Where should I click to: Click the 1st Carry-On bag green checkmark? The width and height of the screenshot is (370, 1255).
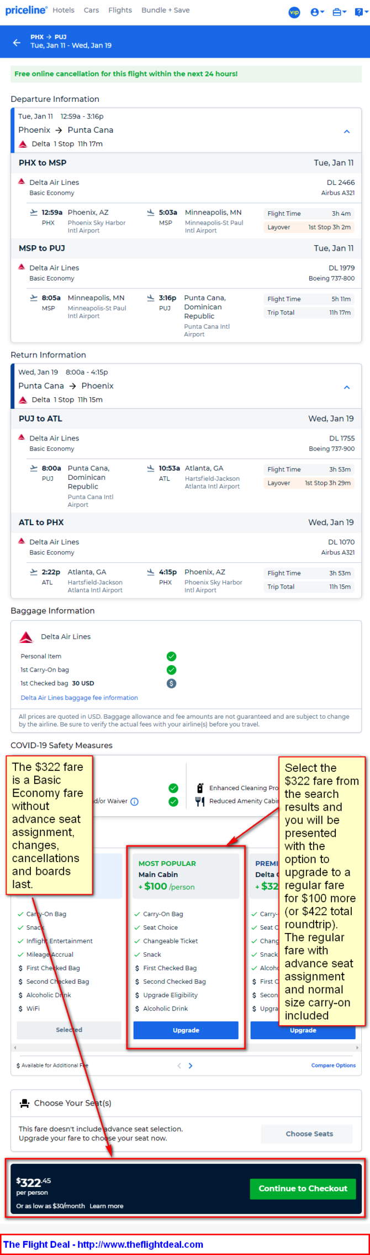tap(171, 670)
